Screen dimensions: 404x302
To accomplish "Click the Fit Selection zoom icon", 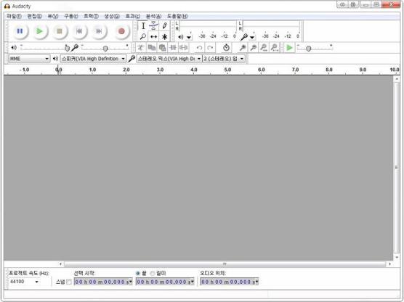I will (264, 48).
